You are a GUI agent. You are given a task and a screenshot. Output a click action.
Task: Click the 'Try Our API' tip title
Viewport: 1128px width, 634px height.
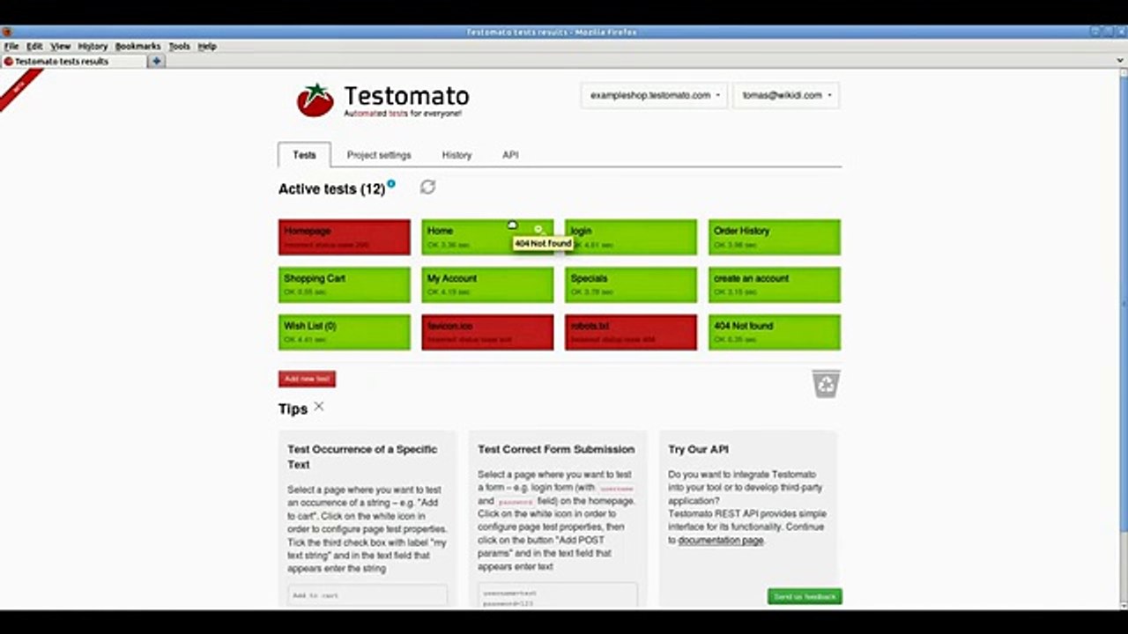(698, 449)
